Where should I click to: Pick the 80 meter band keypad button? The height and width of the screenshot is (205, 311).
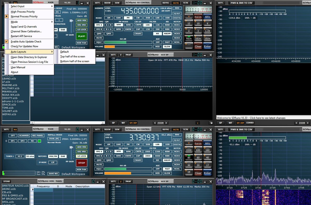coord(188,157)
